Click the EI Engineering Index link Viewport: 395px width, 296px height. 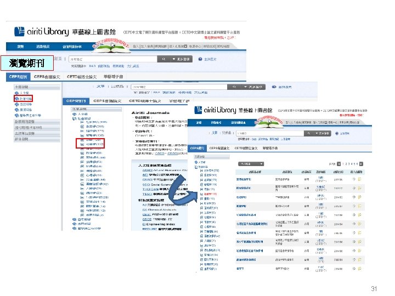(x=159, y=224)
